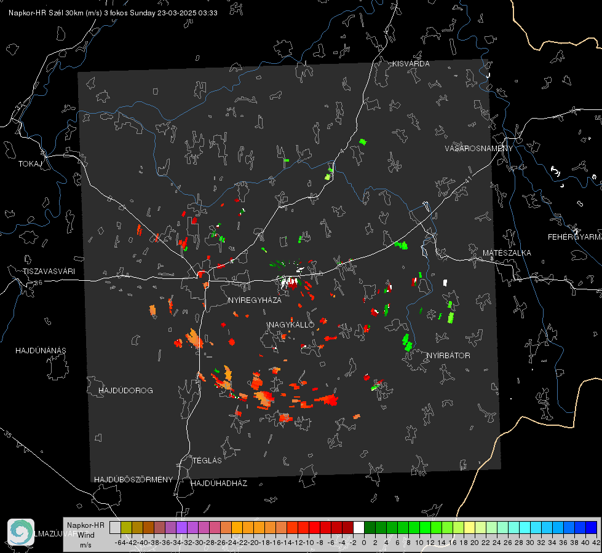Click the swirl logo icon beside the legend
Viewport: 602px width, 553px height.
(x=21, y=532)
